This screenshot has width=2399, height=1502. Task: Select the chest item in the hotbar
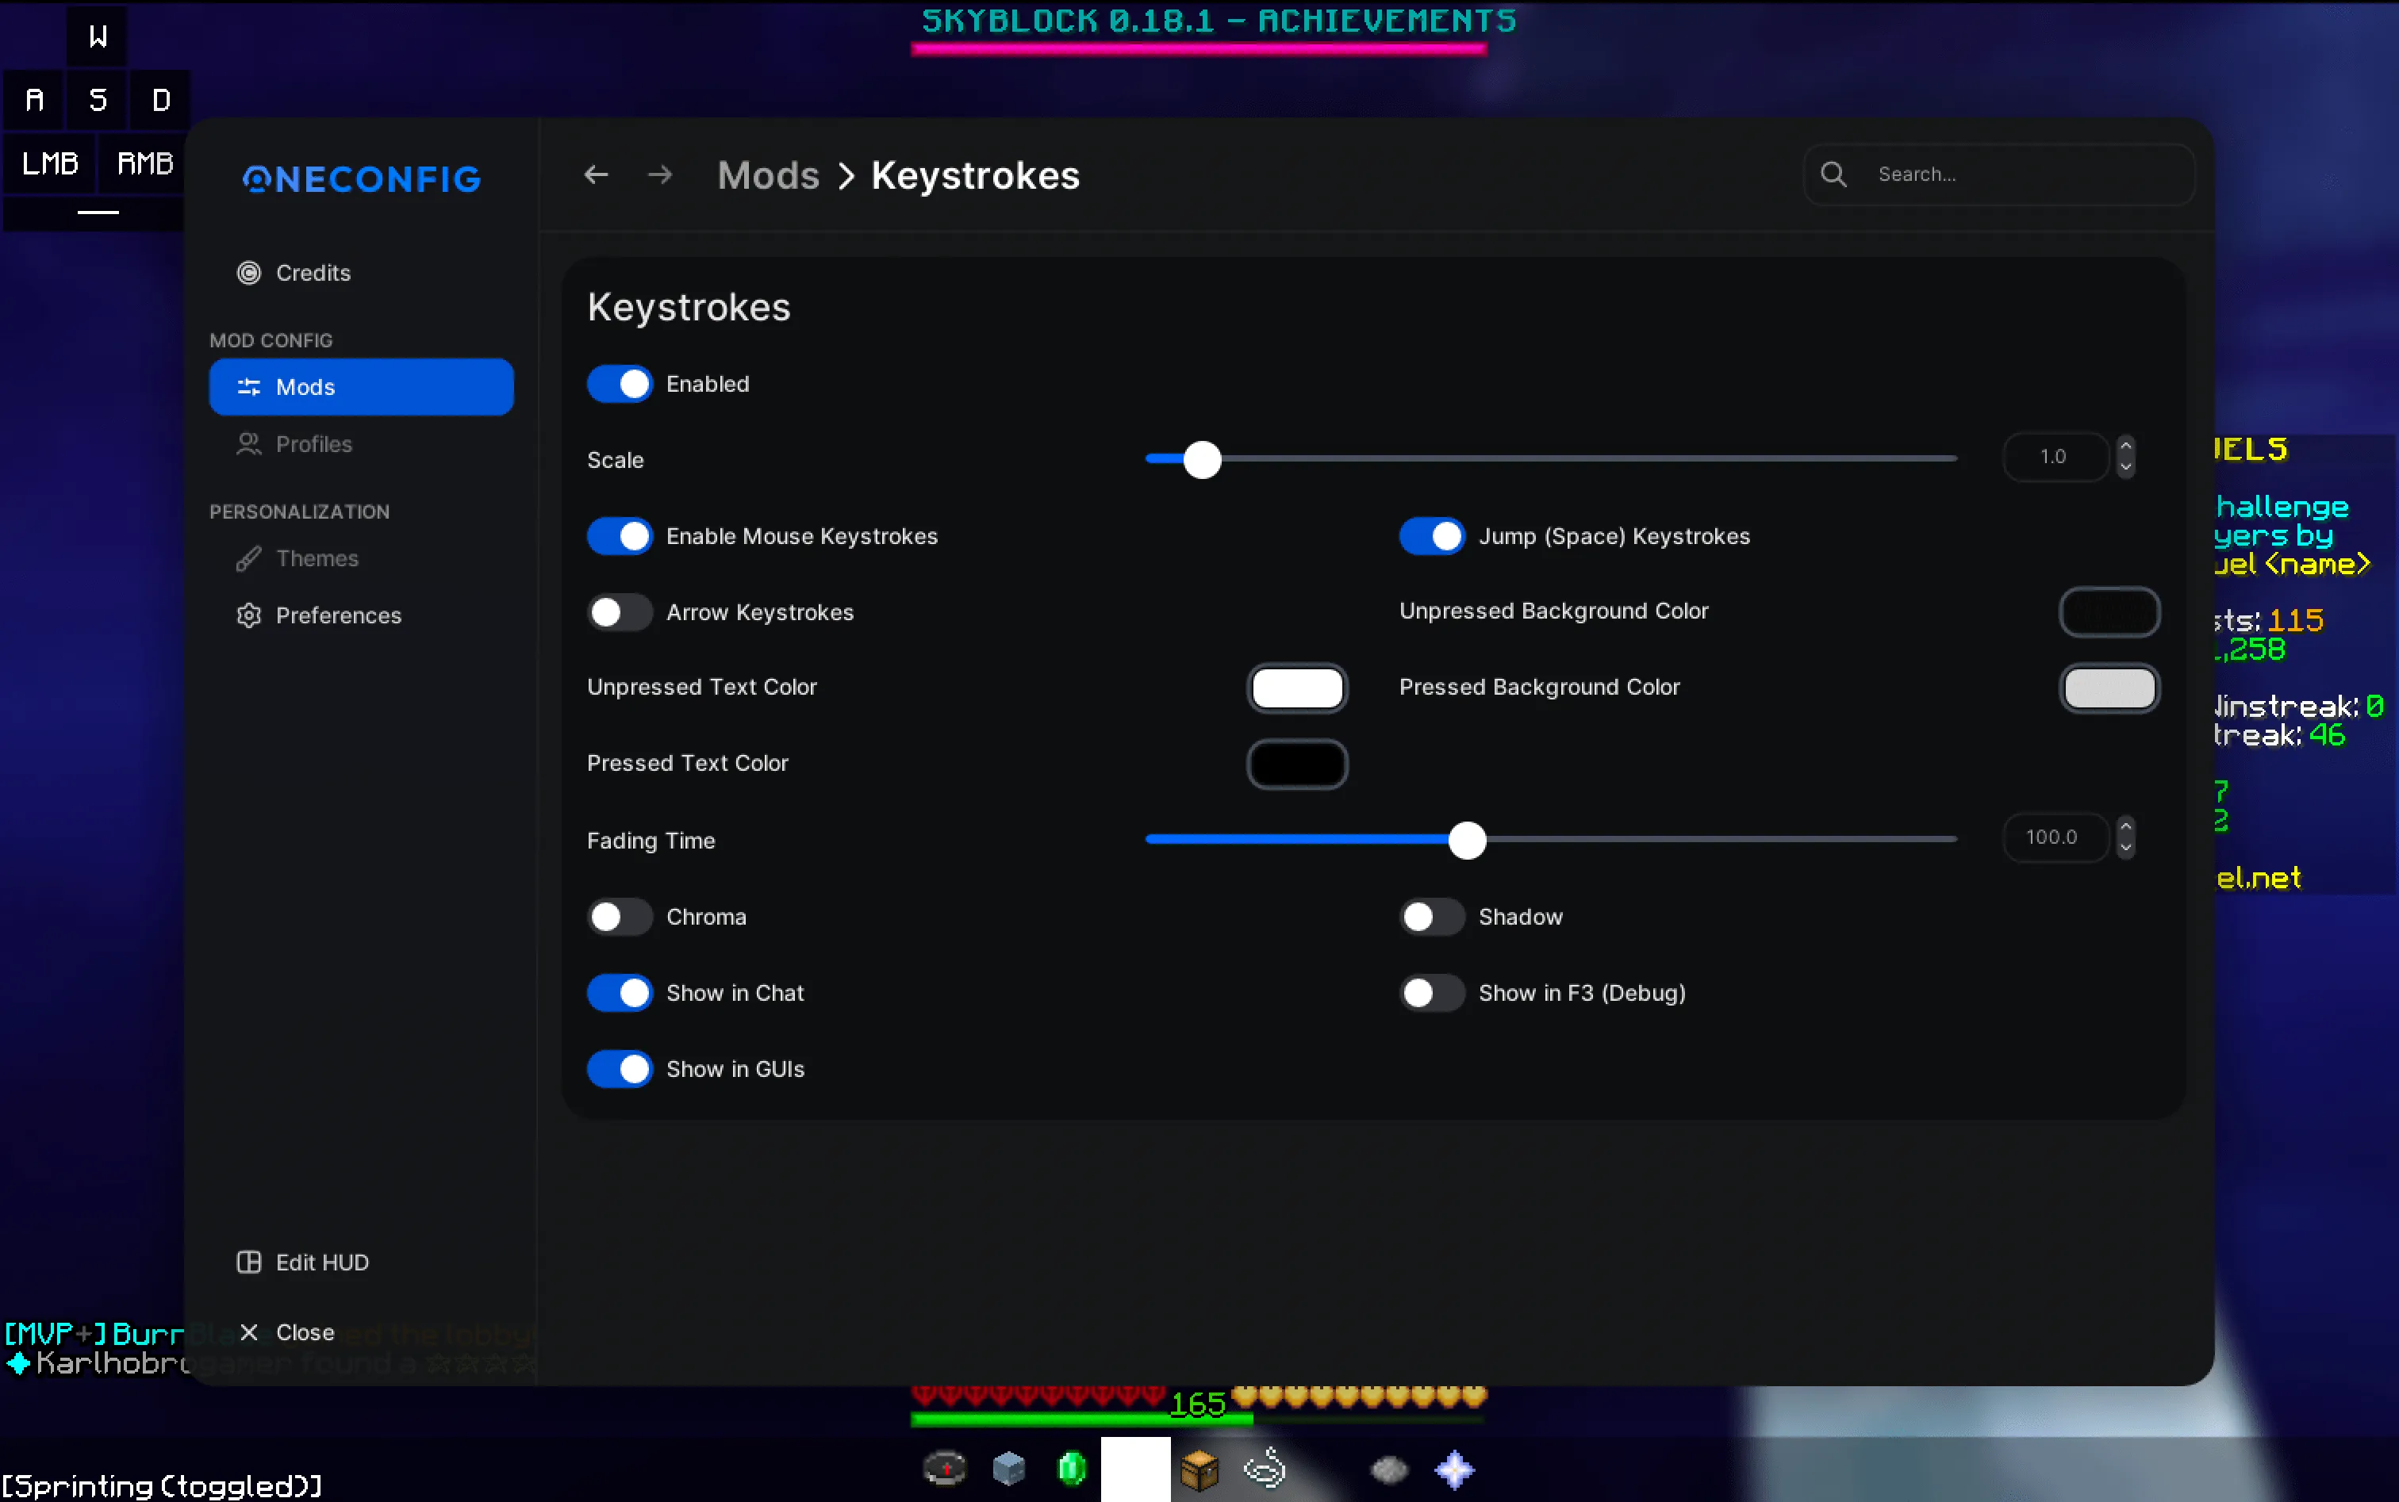click(x=1199, y=1468)
